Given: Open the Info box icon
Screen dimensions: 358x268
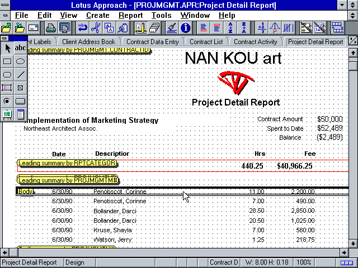Looking at the screenshot, I should (x=185, y=28).
